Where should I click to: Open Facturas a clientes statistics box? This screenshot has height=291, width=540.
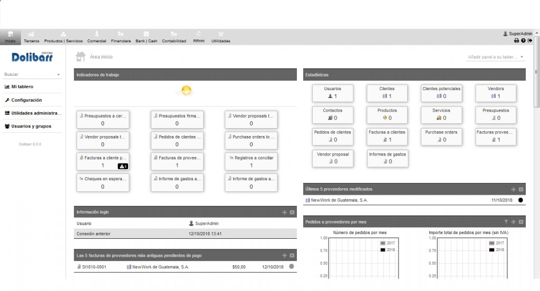387,137
